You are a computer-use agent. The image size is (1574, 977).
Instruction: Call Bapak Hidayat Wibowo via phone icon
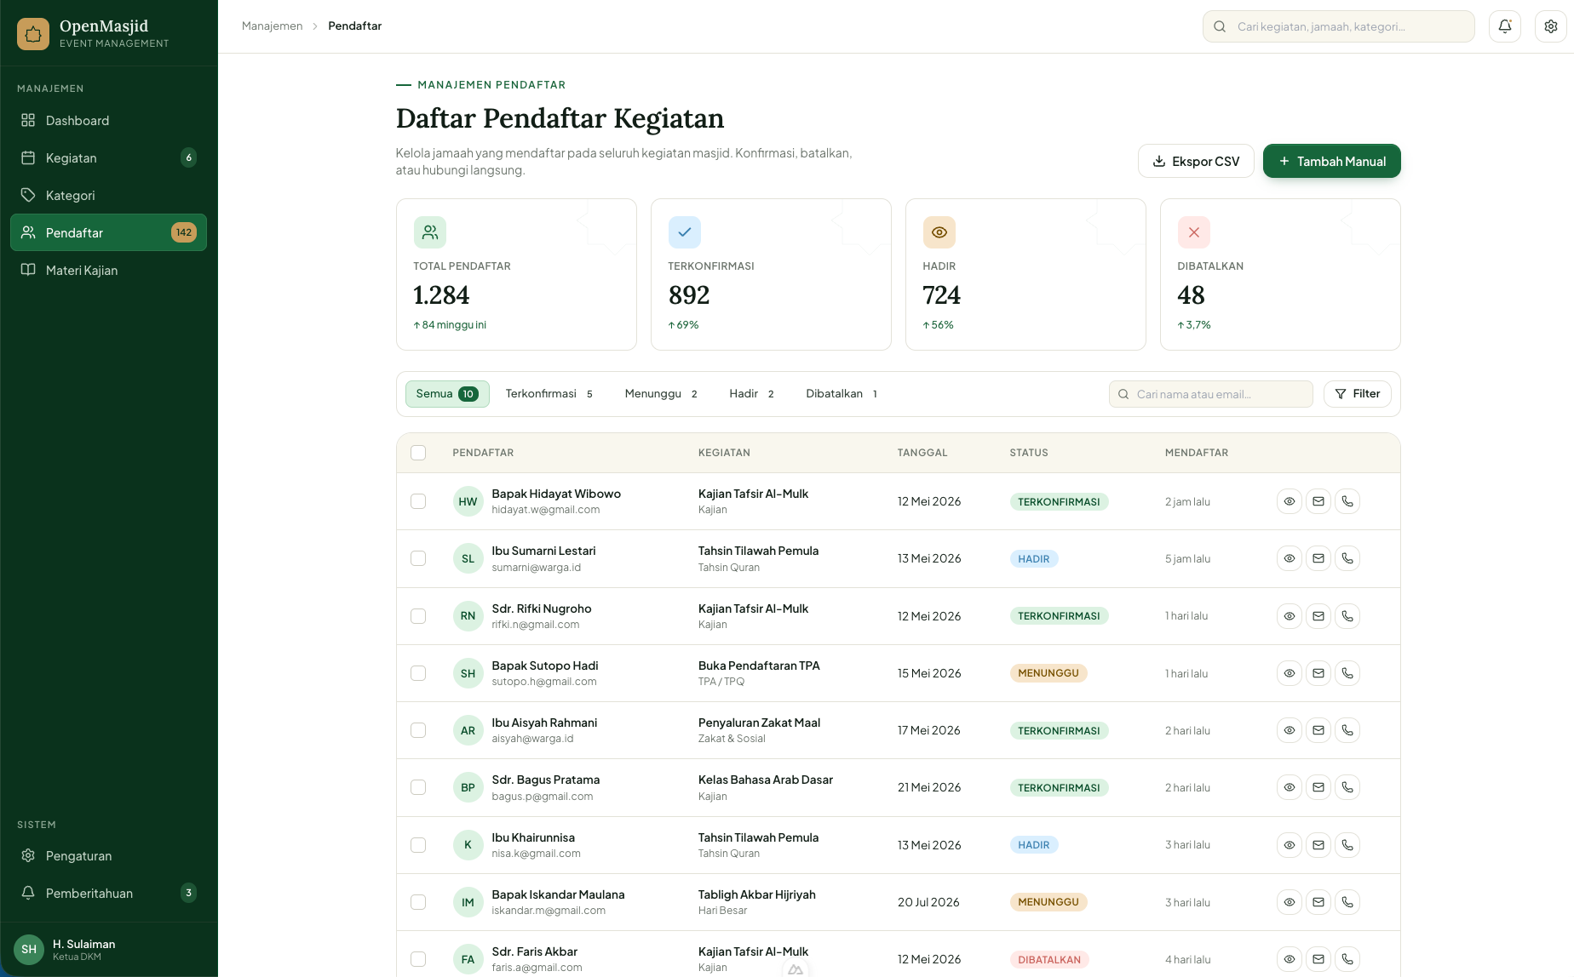[1347, 501]
